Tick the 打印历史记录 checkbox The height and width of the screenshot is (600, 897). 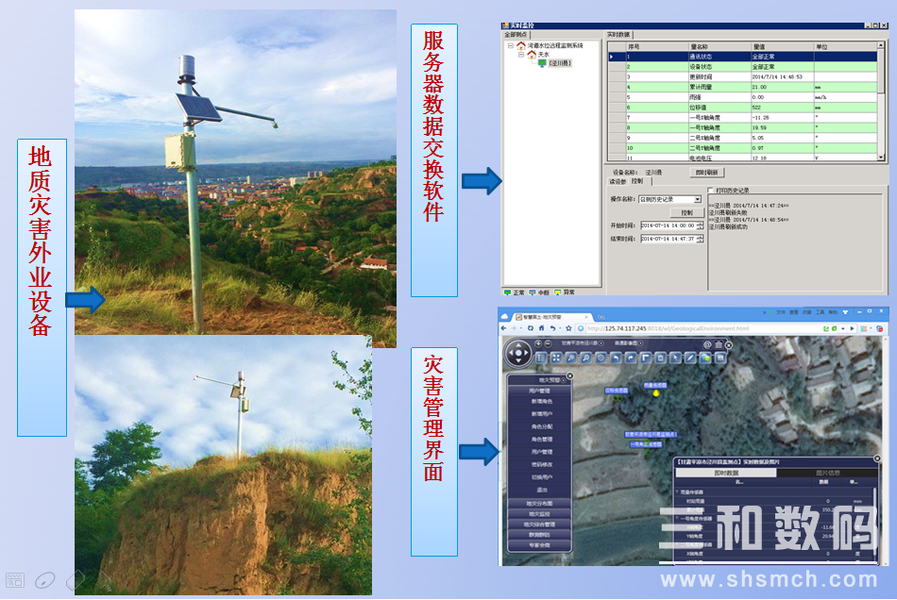point(710,191)
